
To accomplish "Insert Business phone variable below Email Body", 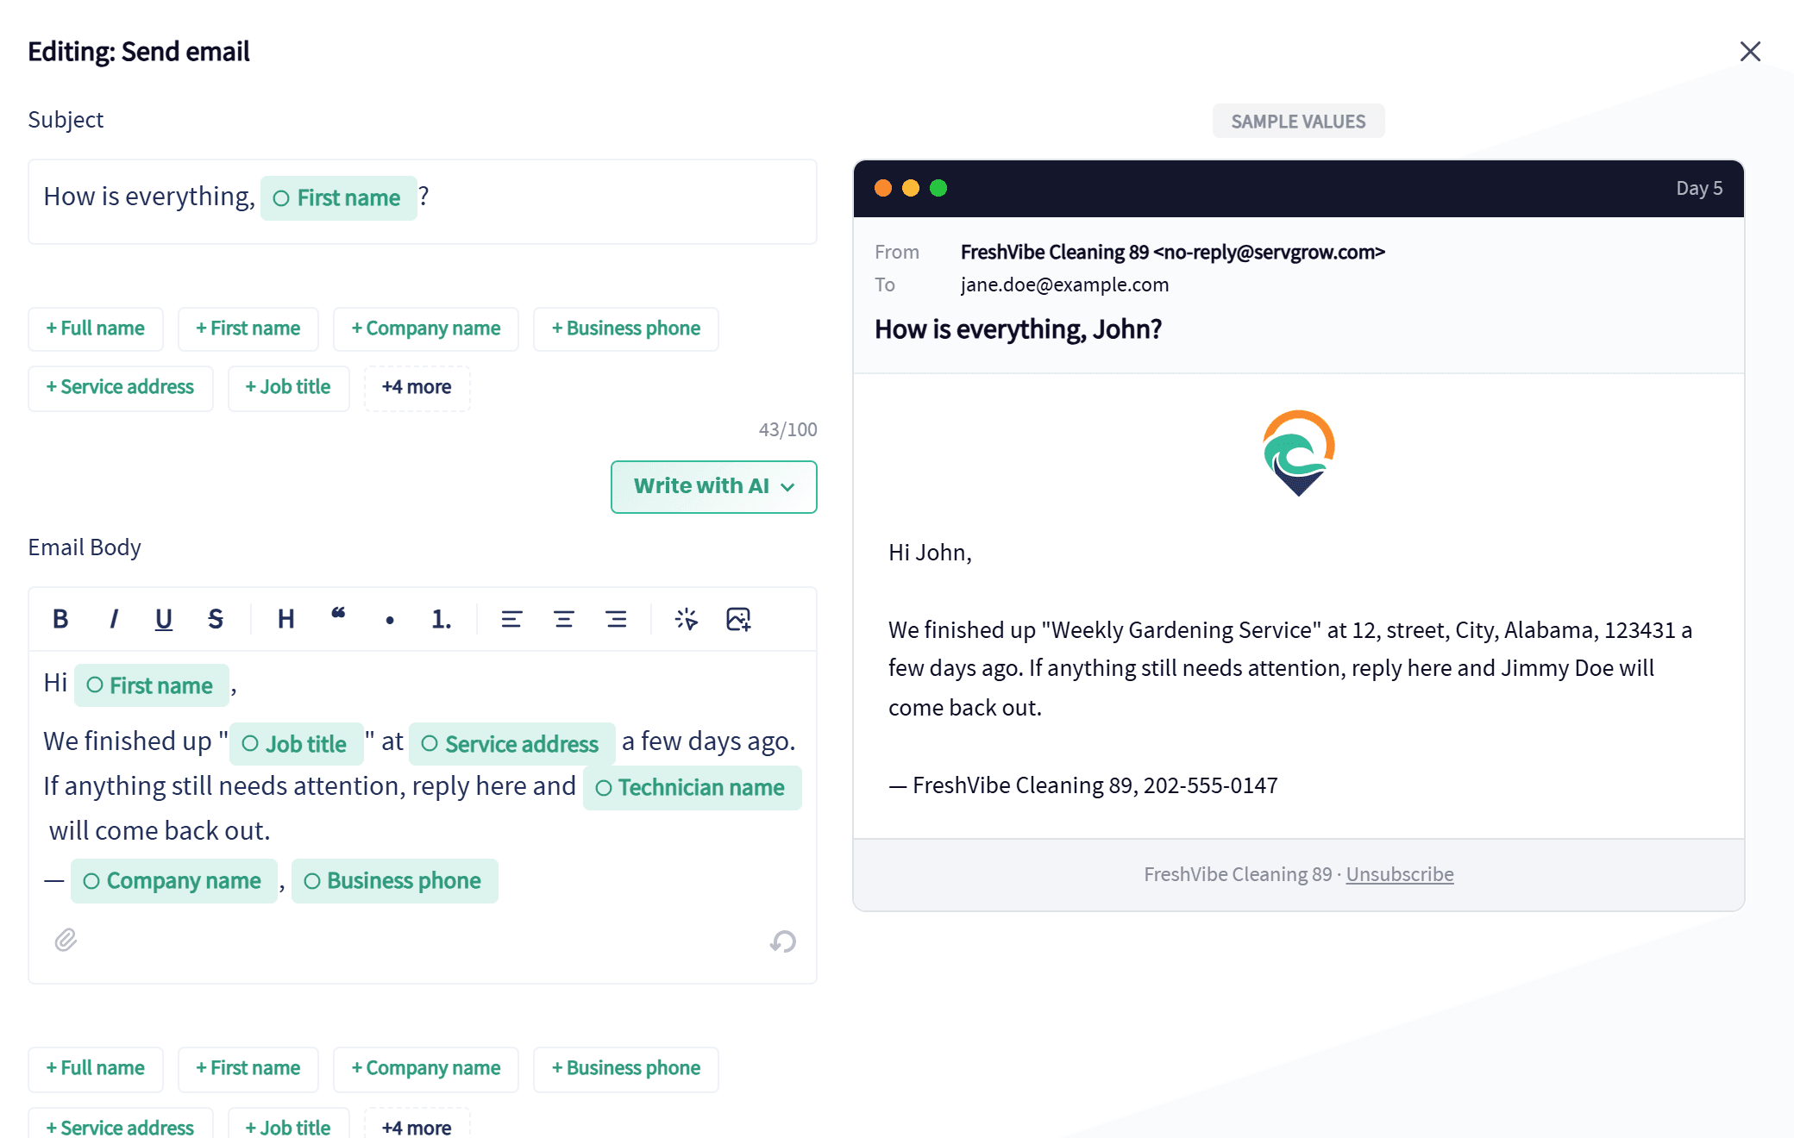I will coord(626,1069).
